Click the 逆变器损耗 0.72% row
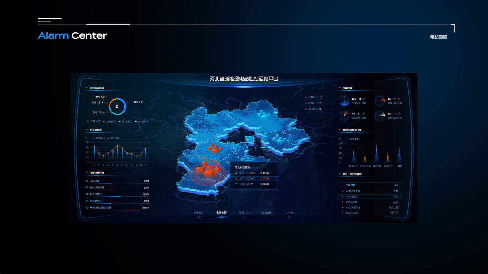The height and width of the screenshot is (274, 488). [117, 201]
